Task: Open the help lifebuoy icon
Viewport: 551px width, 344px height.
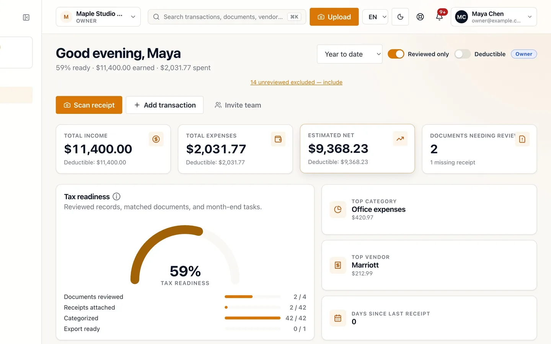Action: coord(420,17)
